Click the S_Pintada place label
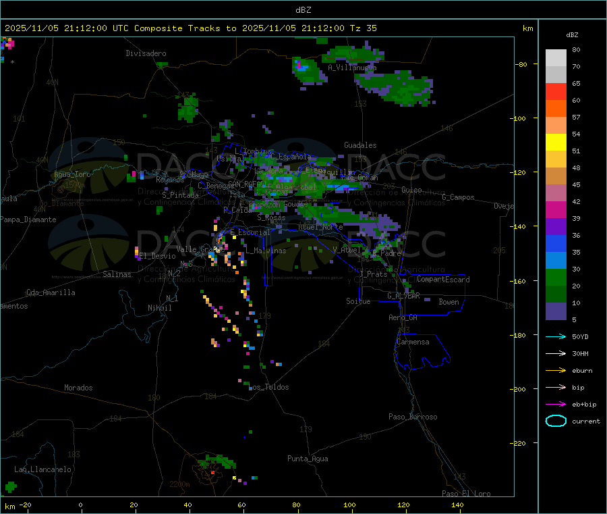Screen dimensions: 607x514 tap(180, 195)
